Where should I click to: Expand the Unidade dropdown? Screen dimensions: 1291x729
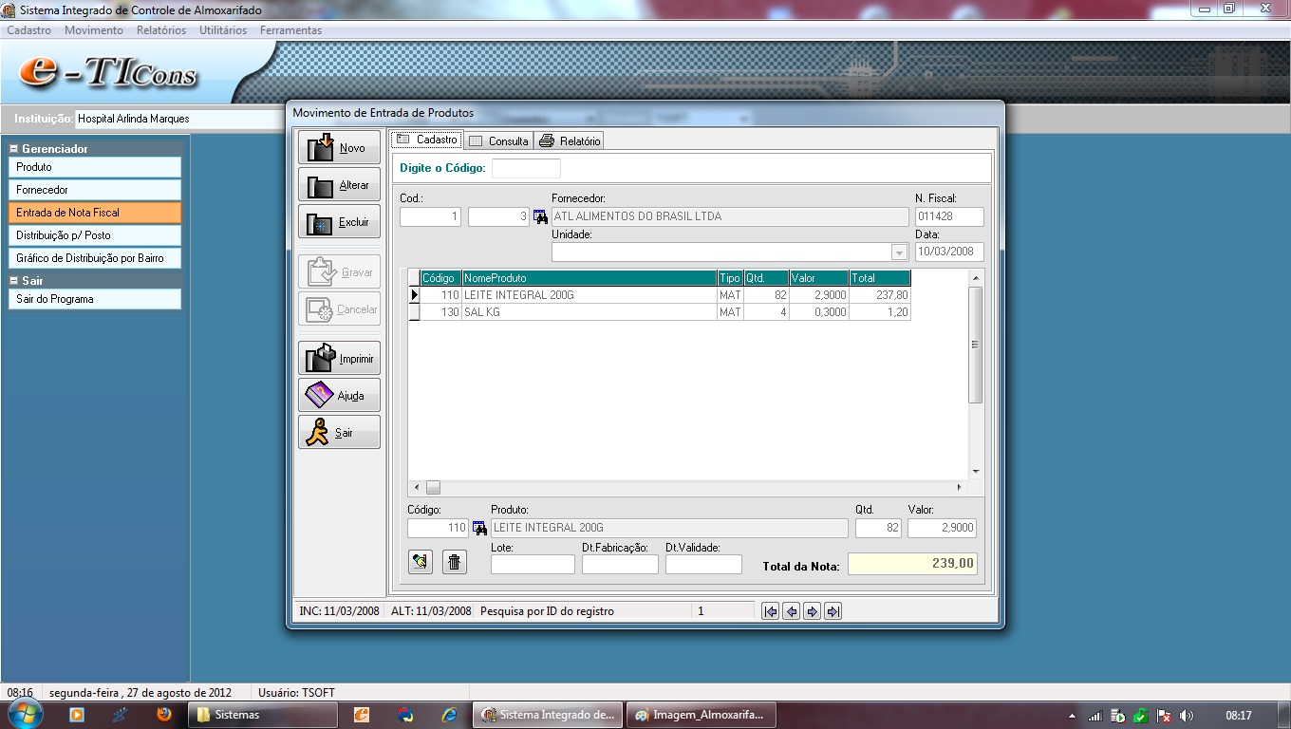pyautogui.click(x=899, y=252)
